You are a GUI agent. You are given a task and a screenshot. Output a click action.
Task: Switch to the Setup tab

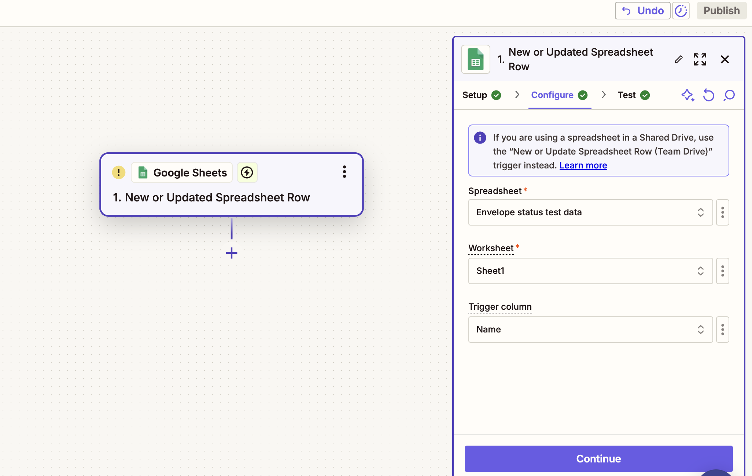click(482, 95)
